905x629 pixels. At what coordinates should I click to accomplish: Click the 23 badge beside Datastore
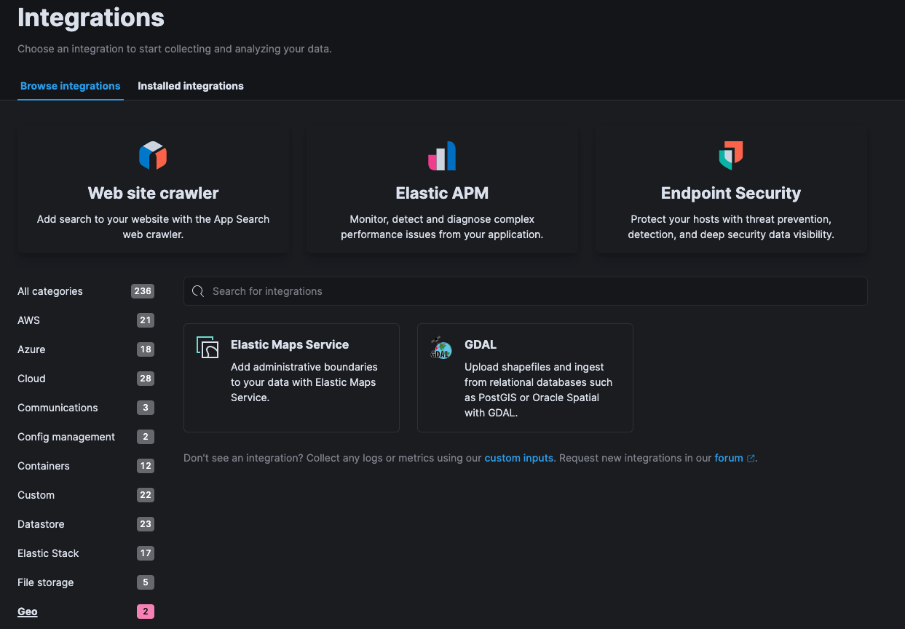[146, 524]
